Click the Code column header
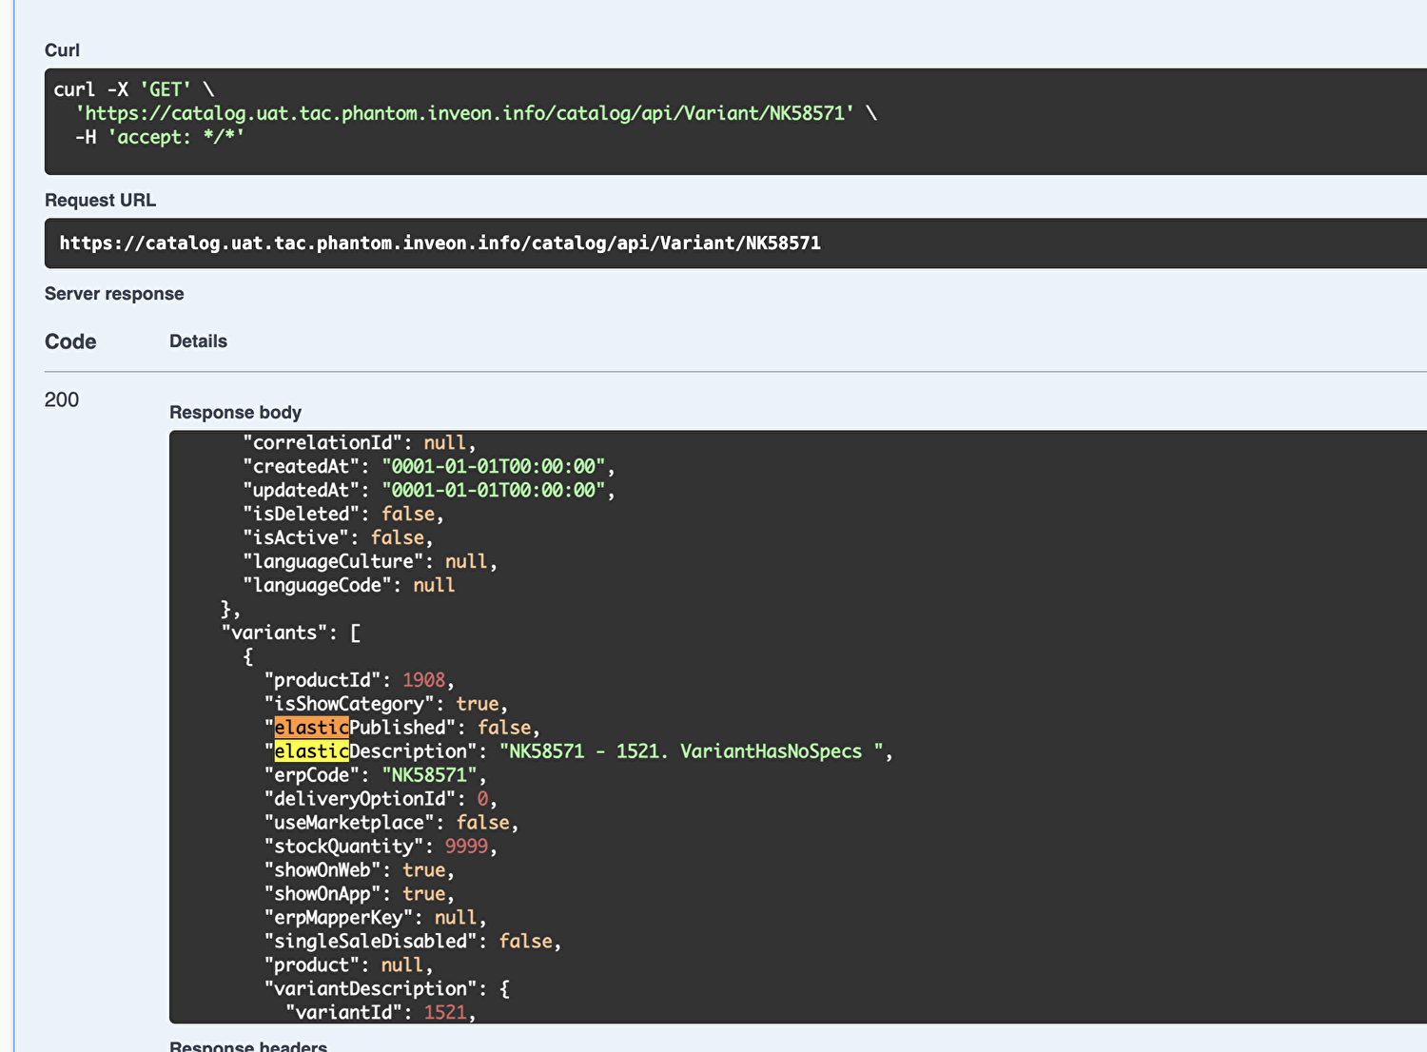 click(70, 341)
